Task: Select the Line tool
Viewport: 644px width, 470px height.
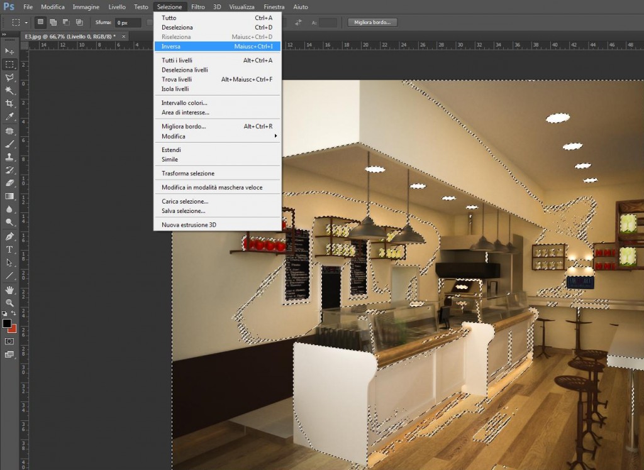Action: (x=9, y=276)
